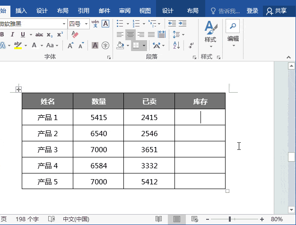The image size is (296, 225).
Task: Click the 共享 share button
Action: 277,10
